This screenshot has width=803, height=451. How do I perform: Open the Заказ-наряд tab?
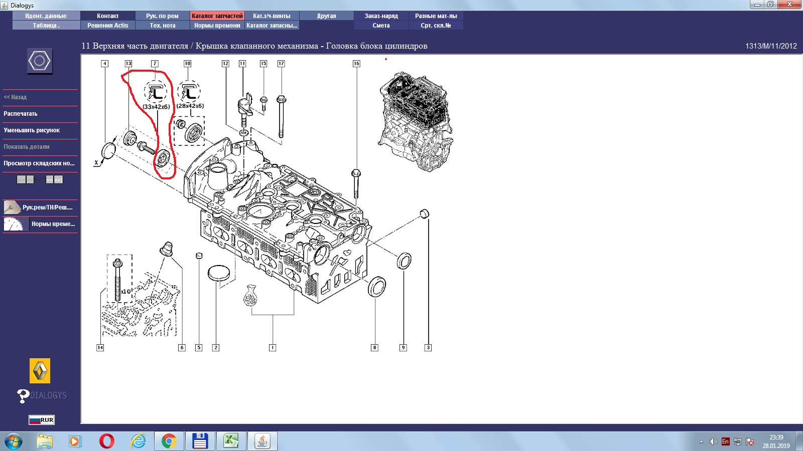tap(381, 16)
